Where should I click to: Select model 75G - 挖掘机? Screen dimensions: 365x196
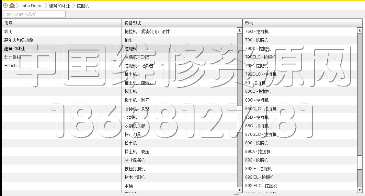pos(257,31)
